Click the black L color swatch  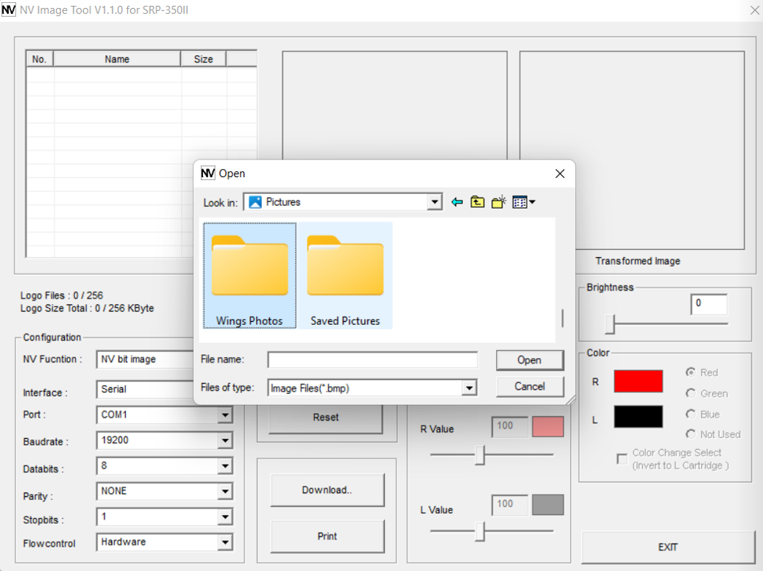pyautogui.click(x=638, y=417)
